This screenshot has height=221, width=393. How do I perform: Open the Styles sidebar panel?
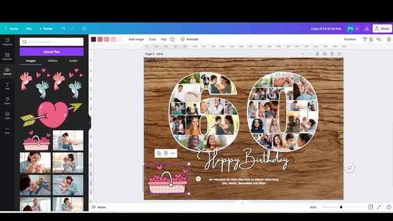[x=7, y=101]
